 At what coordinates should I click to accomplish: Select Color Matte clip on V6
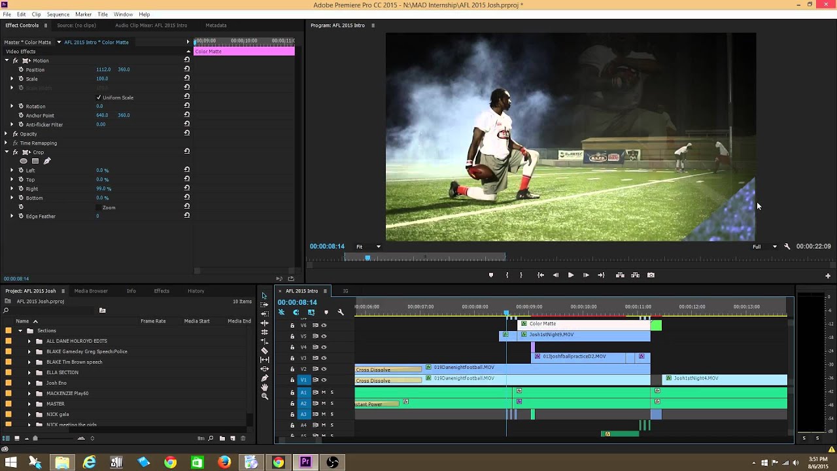(x=583, y=324)
